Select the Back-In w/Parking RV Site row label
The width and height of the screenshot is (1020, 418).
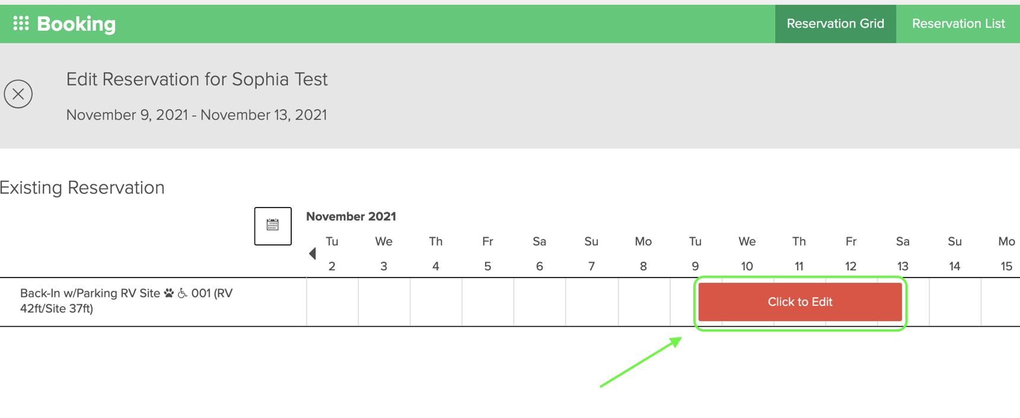[125, 300]
